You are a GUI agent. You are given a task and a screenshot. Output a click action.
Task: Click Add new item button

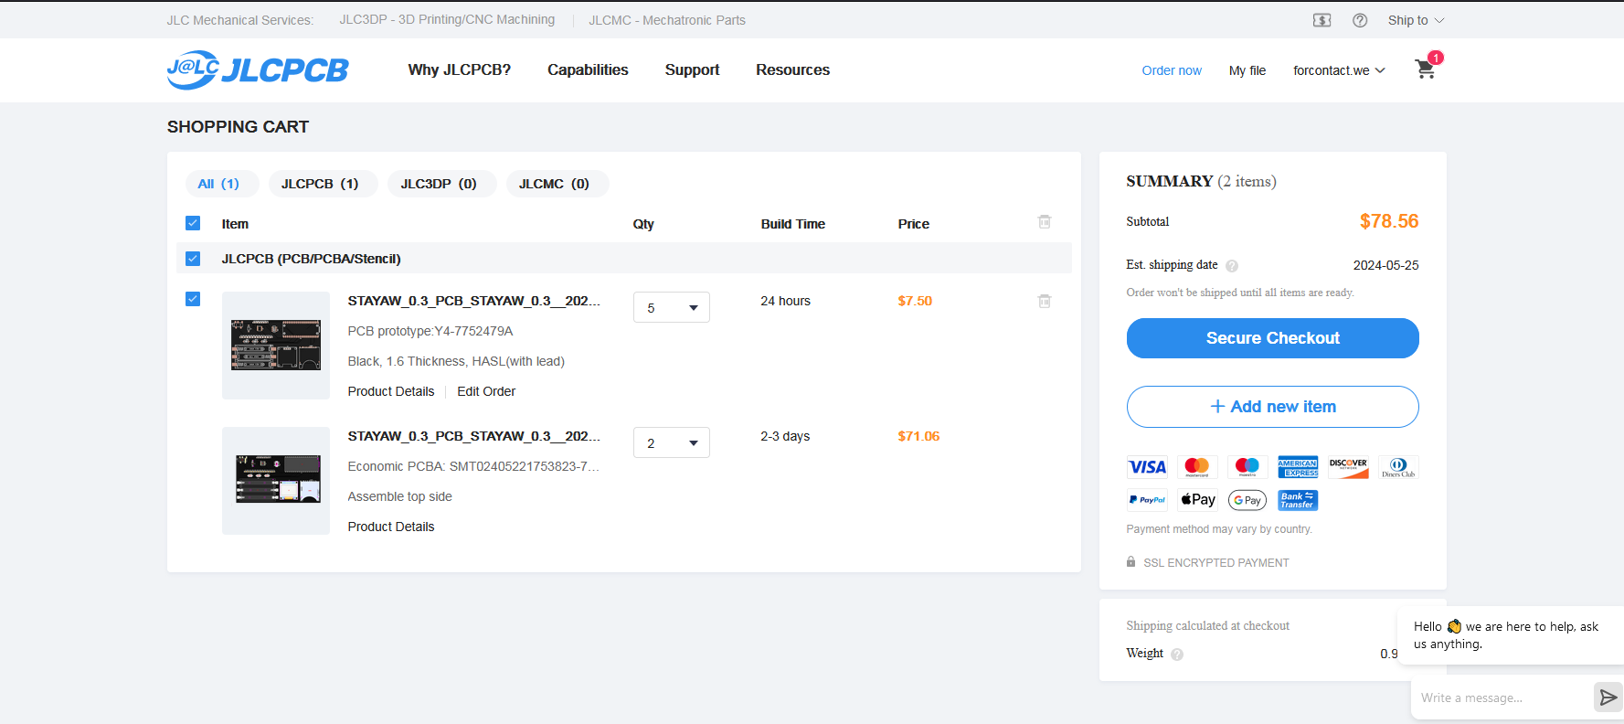pos(1272,407)
